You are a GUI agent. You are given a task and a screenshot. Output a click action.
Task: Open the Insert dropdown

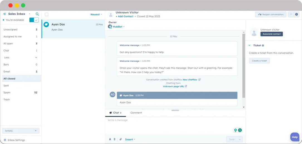[x=130, y=139]
